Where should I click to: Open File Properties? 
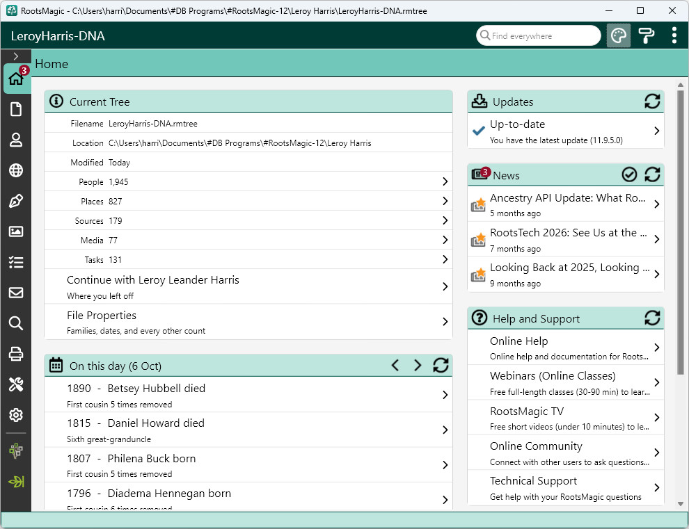(248, 322)
